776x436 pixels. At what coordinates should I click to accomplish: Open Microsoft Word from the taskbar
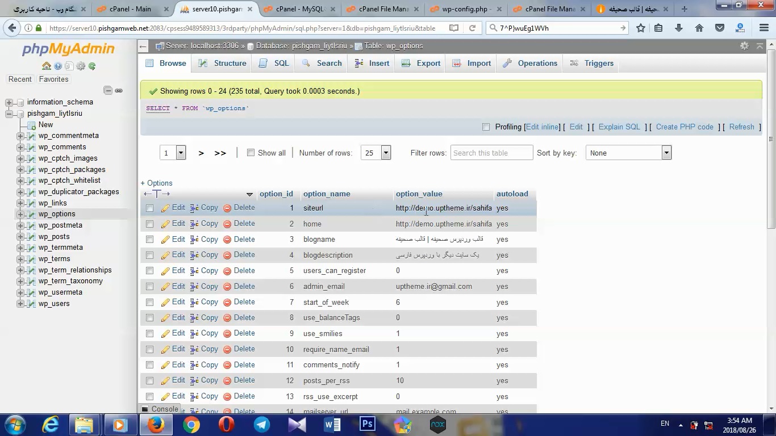pos(332,424)
